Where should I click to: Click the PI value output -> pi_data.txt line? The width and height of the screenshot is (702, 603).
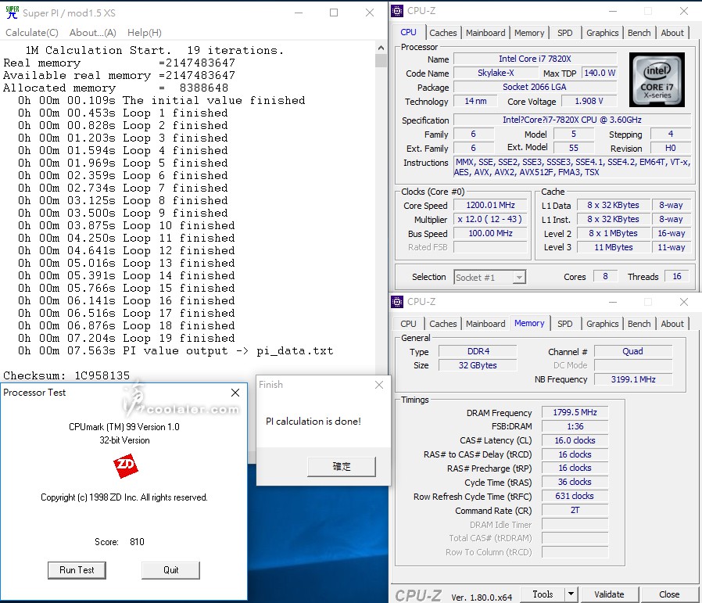coord(175,351)
